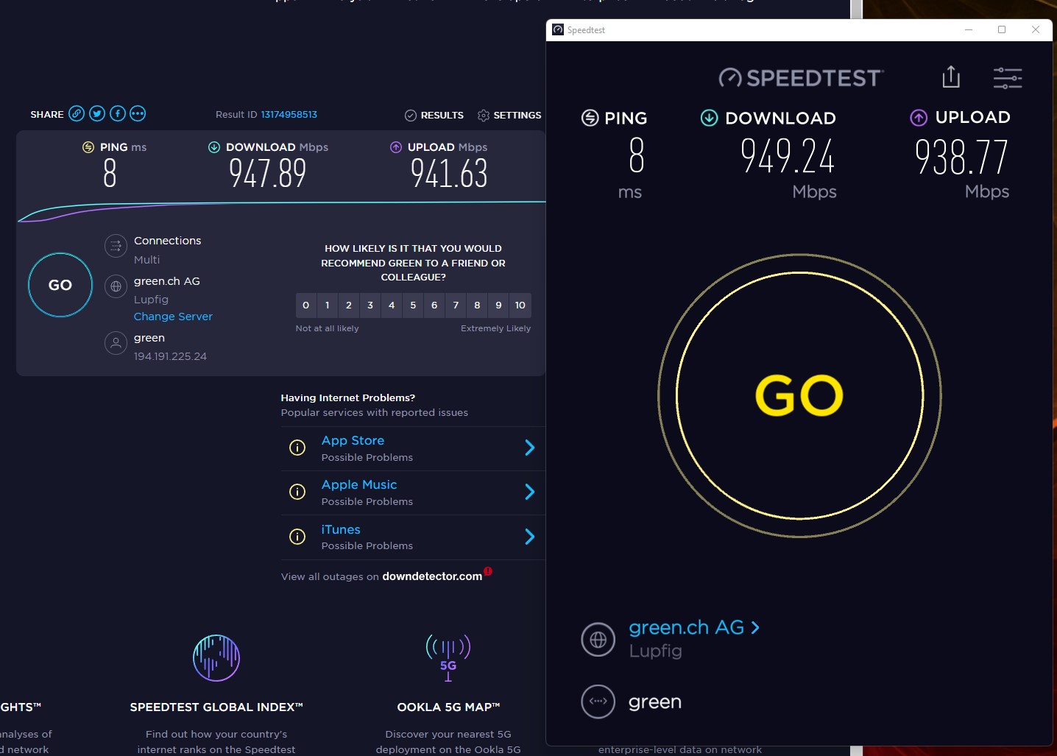This screenshot has width=1057, height=756.
Task: Copy the share link icon on the web page
Action: click(77, 113)
